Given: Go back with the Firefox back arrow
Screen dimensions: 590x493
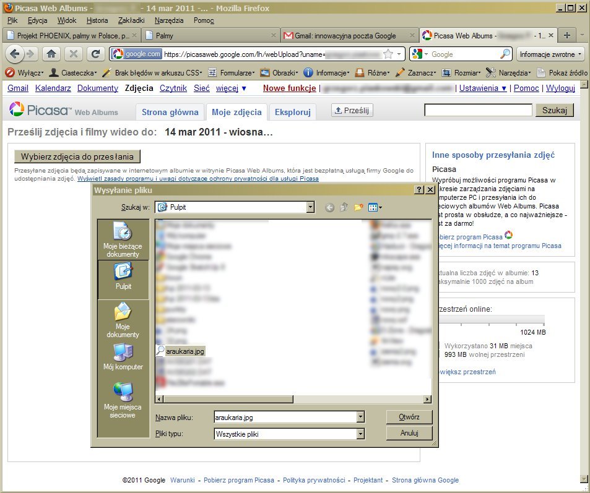Looking at the screenshot, I should coord(14,54).
